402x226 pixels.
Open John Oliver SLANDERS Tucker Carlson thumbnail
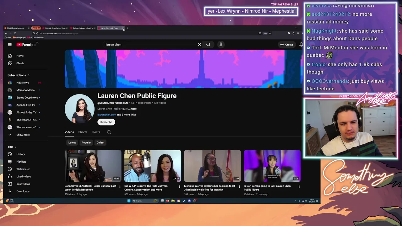point(93,166)
